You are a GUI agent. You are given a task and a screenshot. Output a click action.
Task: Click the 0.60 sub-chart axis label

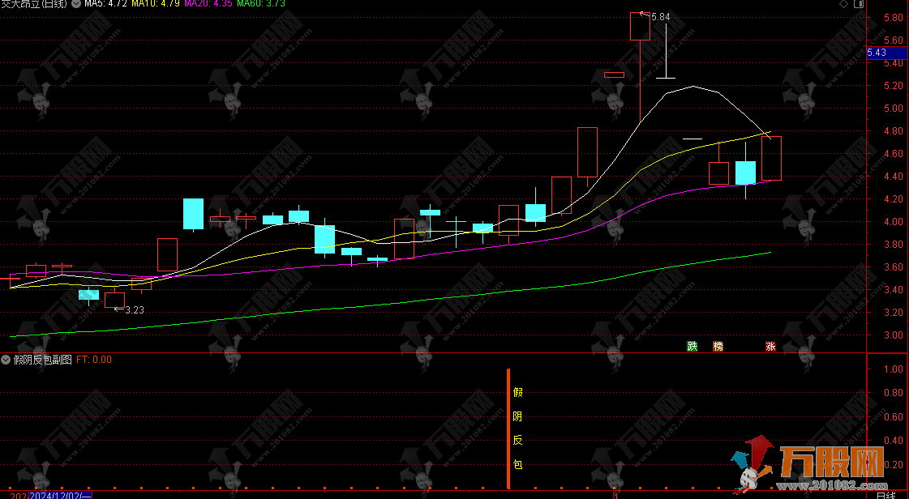(894, 416)
